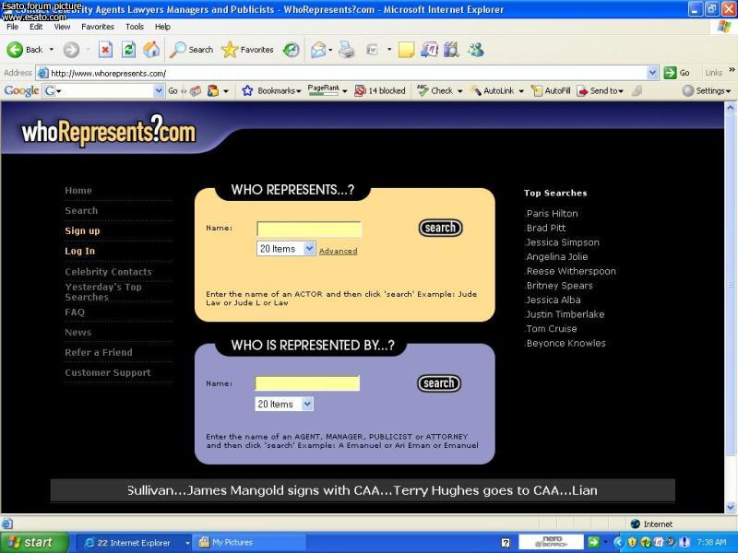
Task: Open the Help menu
Action: (x=162, y=27)
